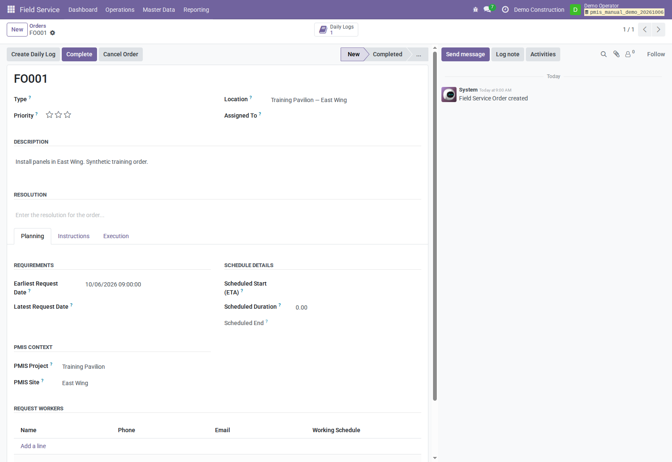The width and height of the screenshot is (672, 462).
Task: Click the form's vertical scrollbar
Action: [x=435, y=226]
